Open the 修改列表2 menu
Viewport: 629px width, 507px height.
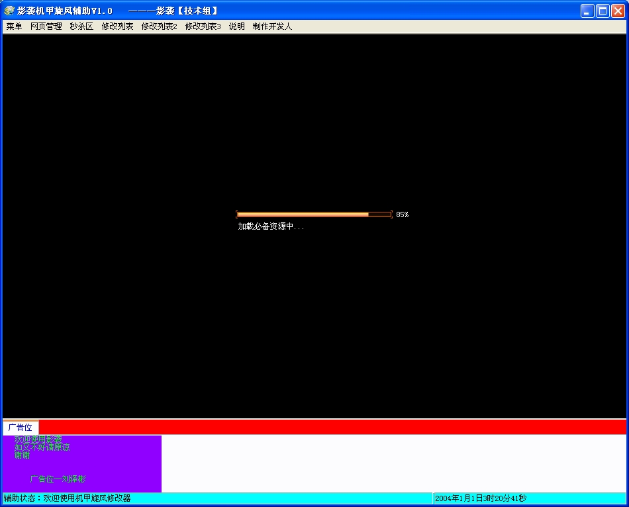[159, 26]
